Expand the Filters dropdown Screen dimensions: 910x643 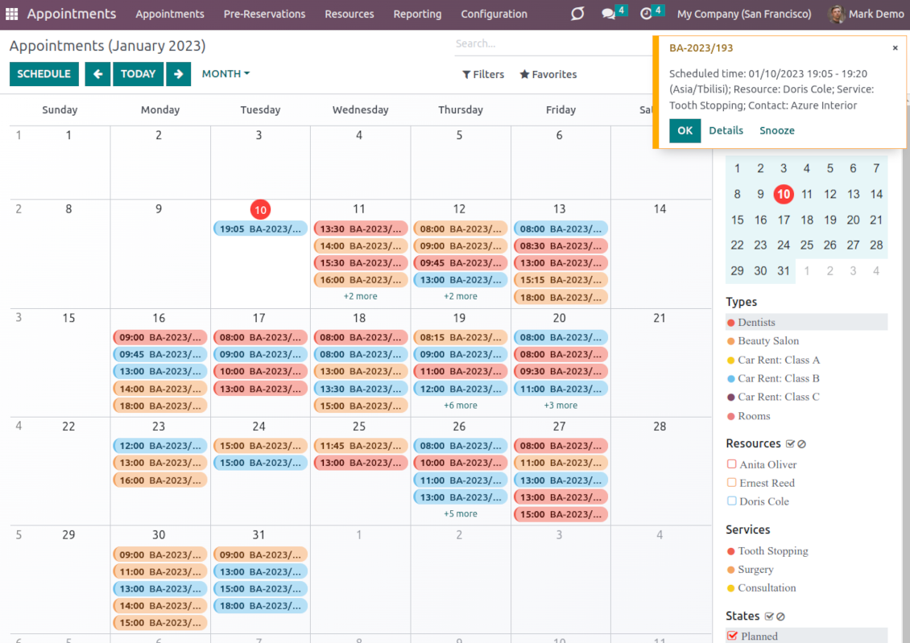(483, 75)
